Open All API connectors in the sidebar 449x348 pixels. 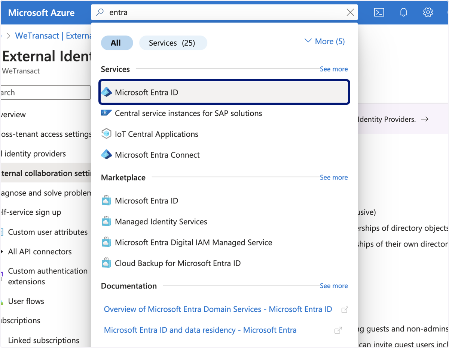pyautogui.click(x=40, y=251)
